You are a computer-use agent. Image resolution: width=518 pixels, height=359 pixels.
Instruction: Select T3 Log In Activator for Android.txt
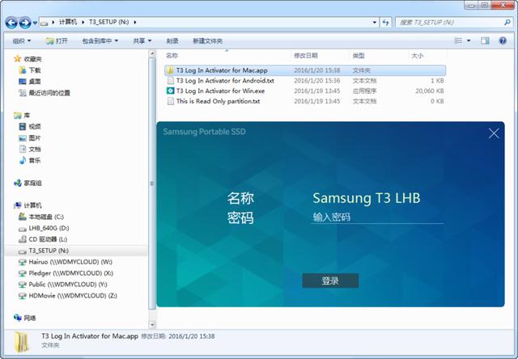tap(305, 81)
